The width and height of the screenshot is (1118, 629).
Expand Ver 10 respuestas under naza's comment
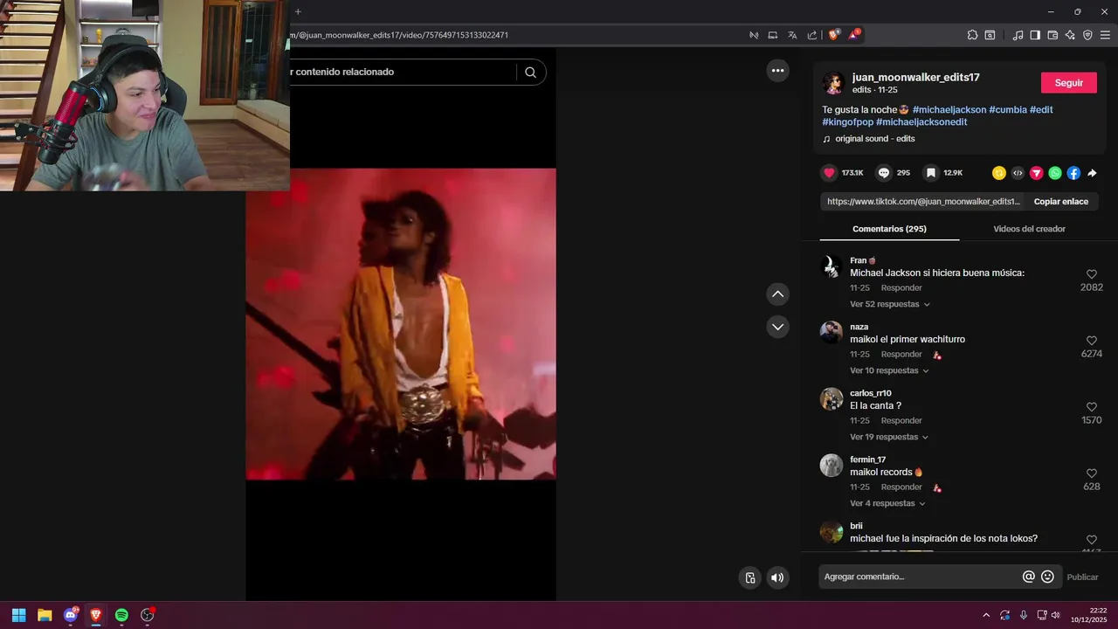(889, 370)
